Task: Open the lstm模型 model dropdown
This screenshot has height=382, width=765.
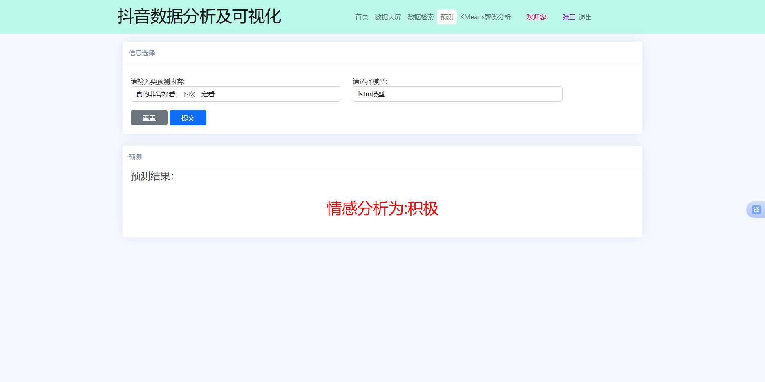Action: click(x=458, y=94)
